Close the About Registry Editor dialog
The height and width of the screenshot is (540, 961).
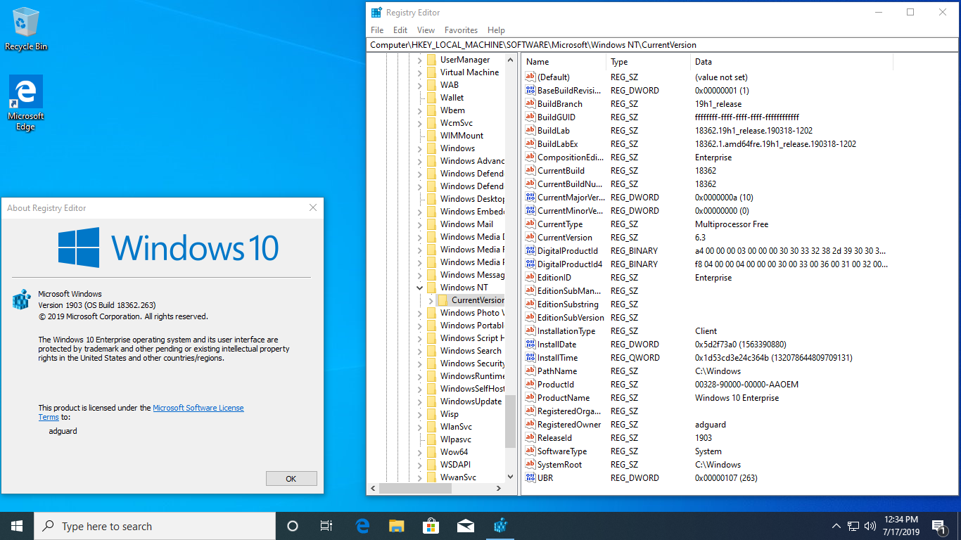click(313, 207)
